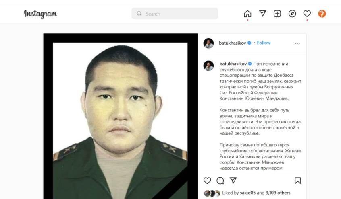Open batukhasikov username in the caption
This screenshot has width=341, height=199.
[x=233, y=64]
